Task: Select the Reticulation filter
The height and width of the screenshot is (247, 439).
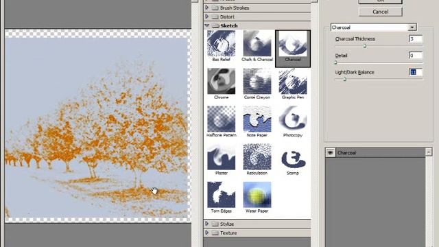Action: click(257, 157)
